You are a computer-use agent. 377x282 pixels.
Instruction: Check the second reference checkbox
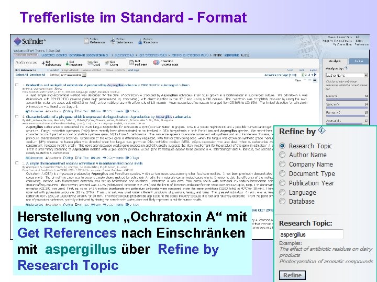(x=17, y=116)
